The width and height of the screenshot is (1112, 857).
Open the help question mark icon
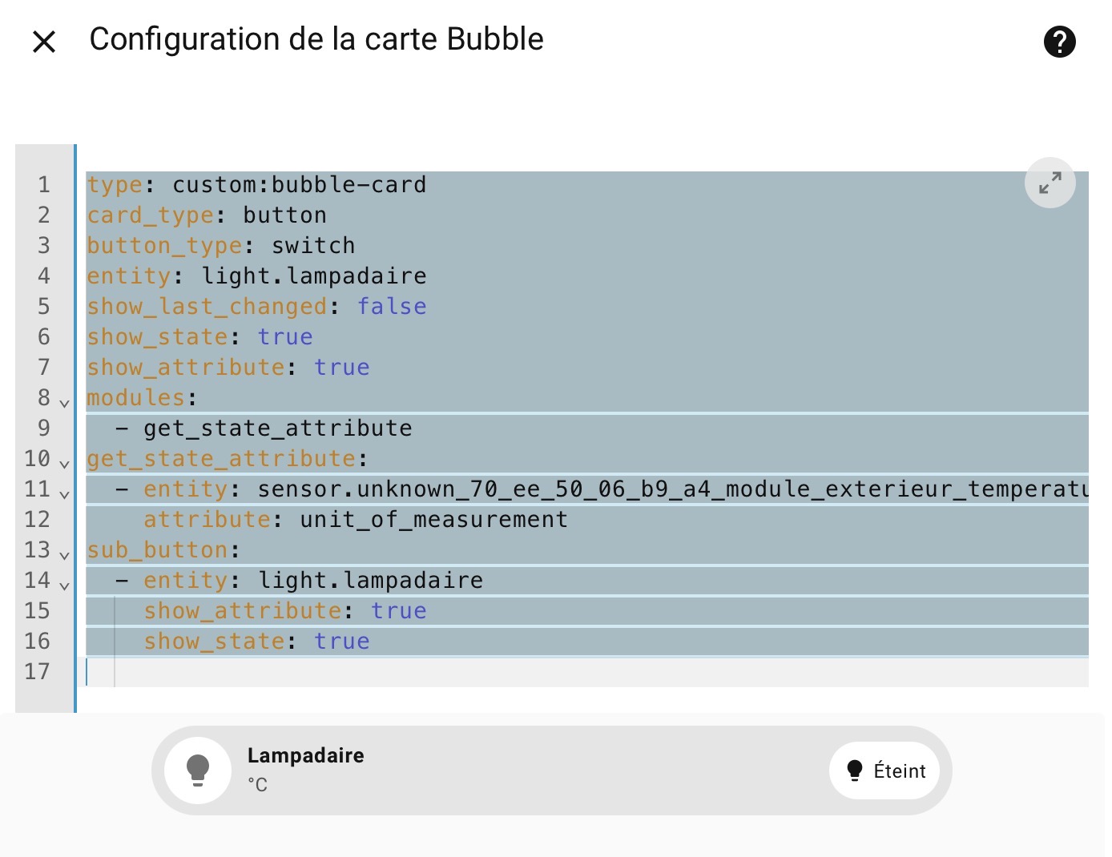point(1059,42)
